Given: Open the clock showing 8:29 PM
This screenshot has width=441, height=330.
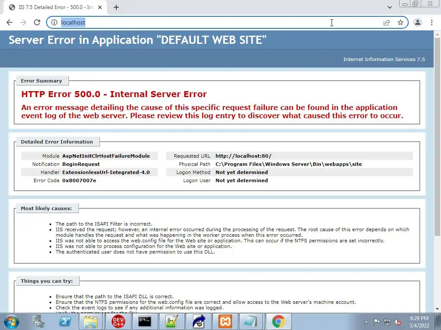Looking at the screenshot, I should [x=419, y=321].
